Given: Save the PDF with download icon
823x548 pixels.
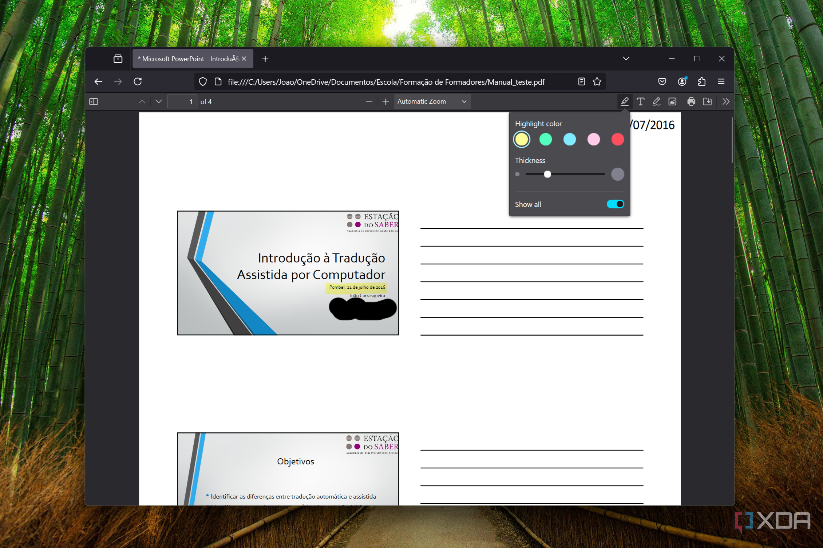Looking at the screenshot, I should tap(707, 101).
